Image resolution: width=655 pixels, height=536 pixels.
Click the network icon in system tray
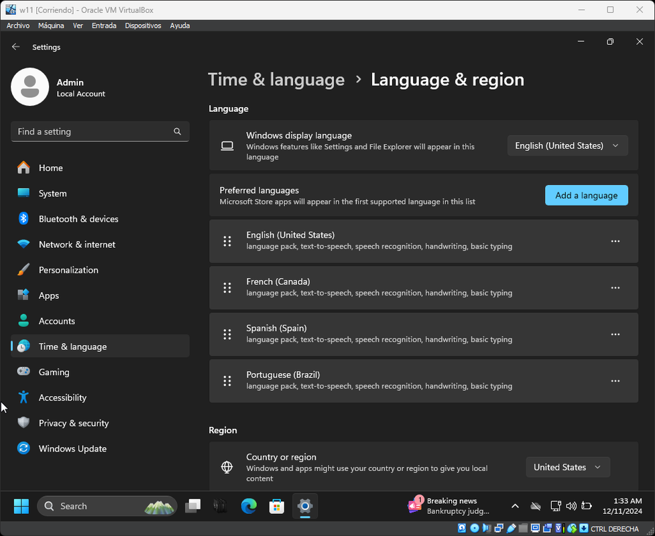click(555, 506)
